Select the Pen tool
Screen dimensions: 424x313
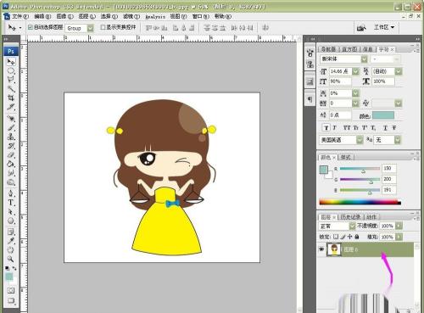[x=11, y=193]
